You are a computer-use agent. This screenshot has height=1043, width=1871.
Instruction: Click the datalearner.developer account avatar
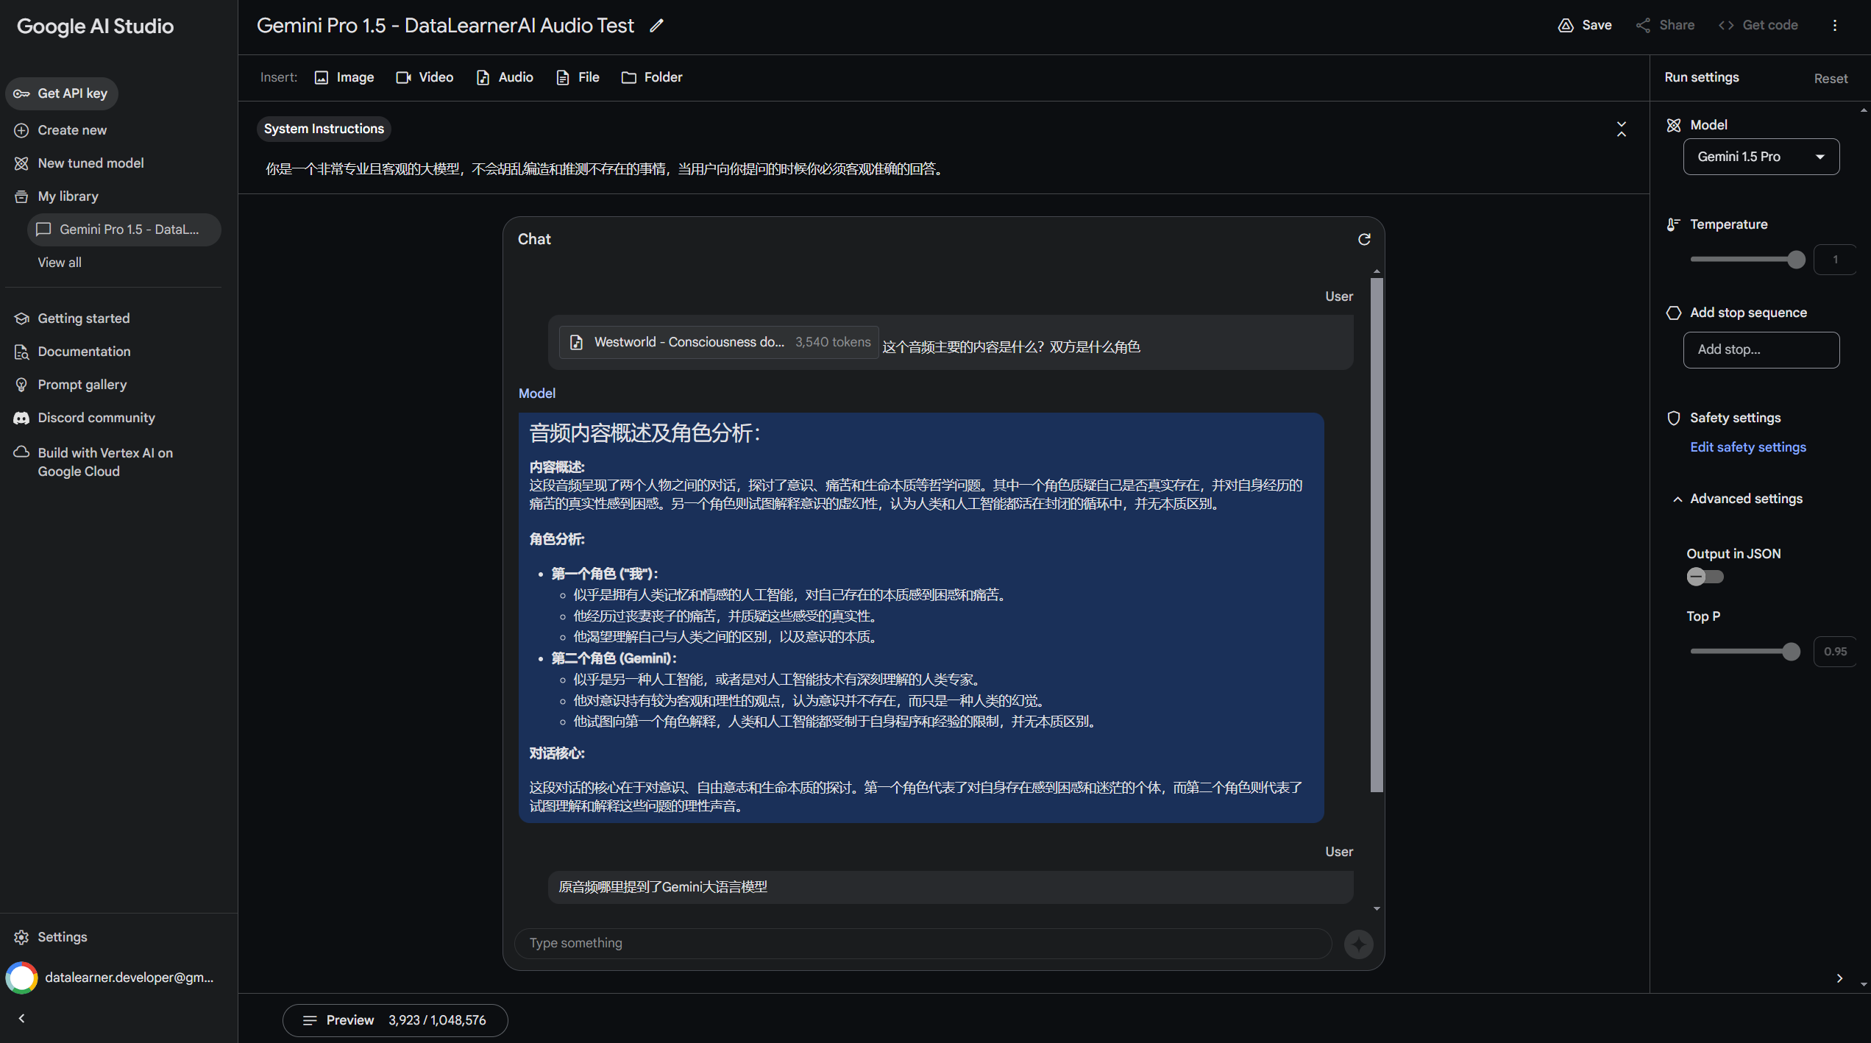click(x=21, y=978)
